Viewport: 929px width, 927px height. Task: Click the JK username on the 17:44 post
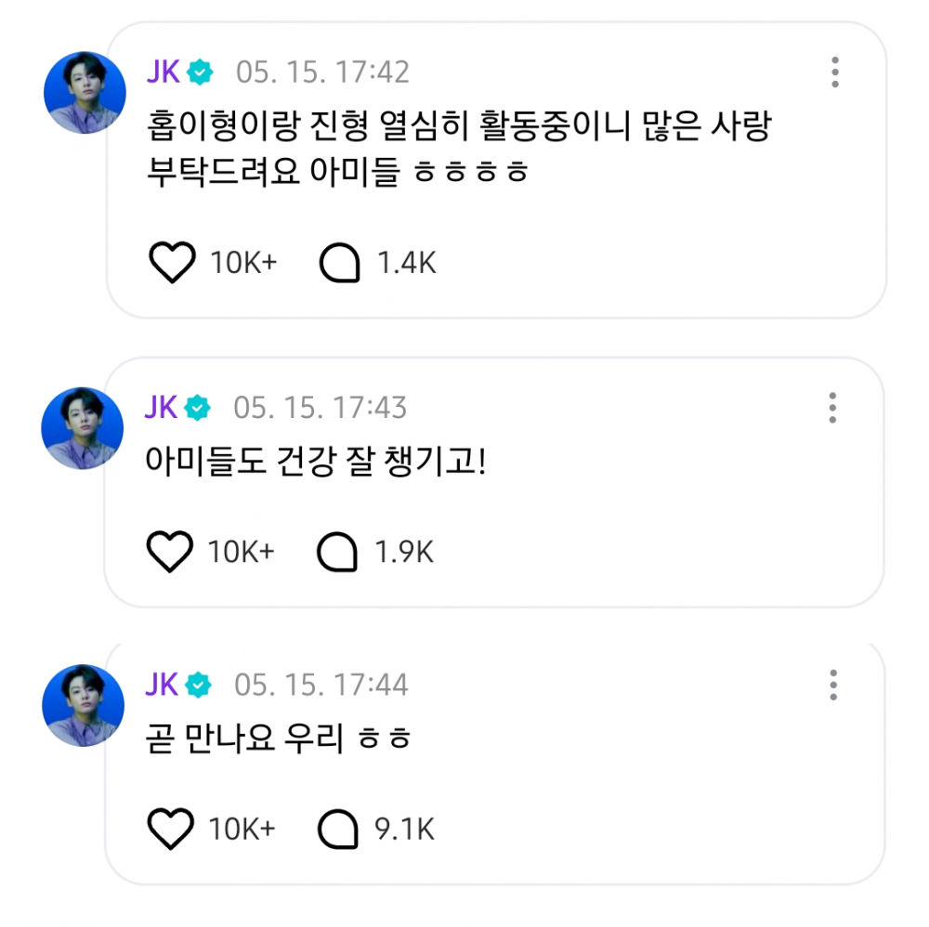tap(162, 685)
